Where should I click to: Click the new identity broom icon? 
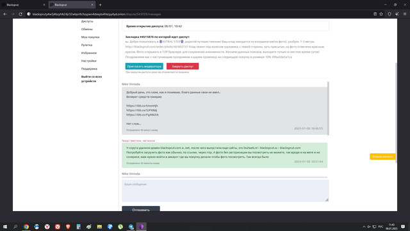click(397, 14)
